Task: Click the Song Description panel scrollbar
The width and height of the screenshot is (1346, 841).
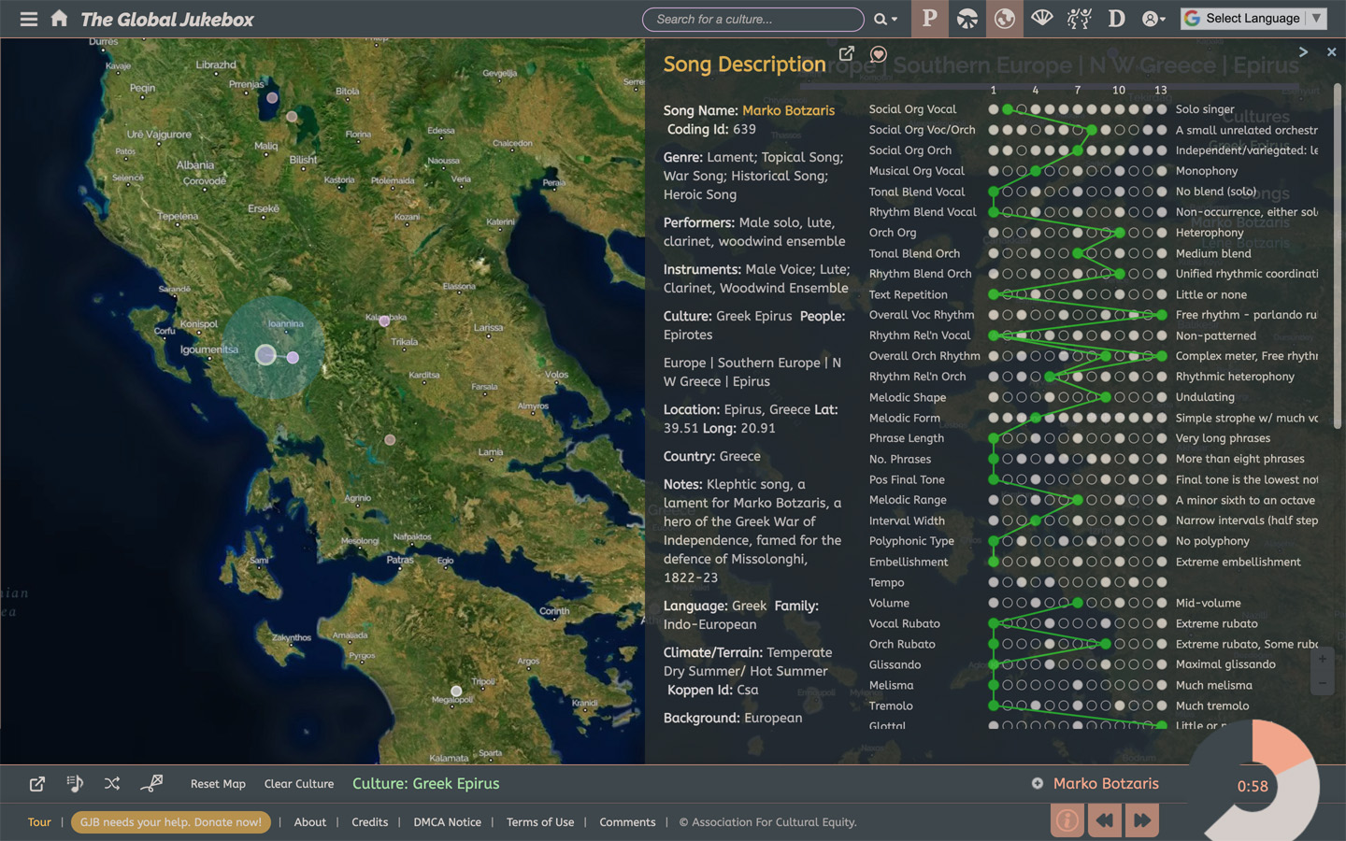Action: point(1339,257)
